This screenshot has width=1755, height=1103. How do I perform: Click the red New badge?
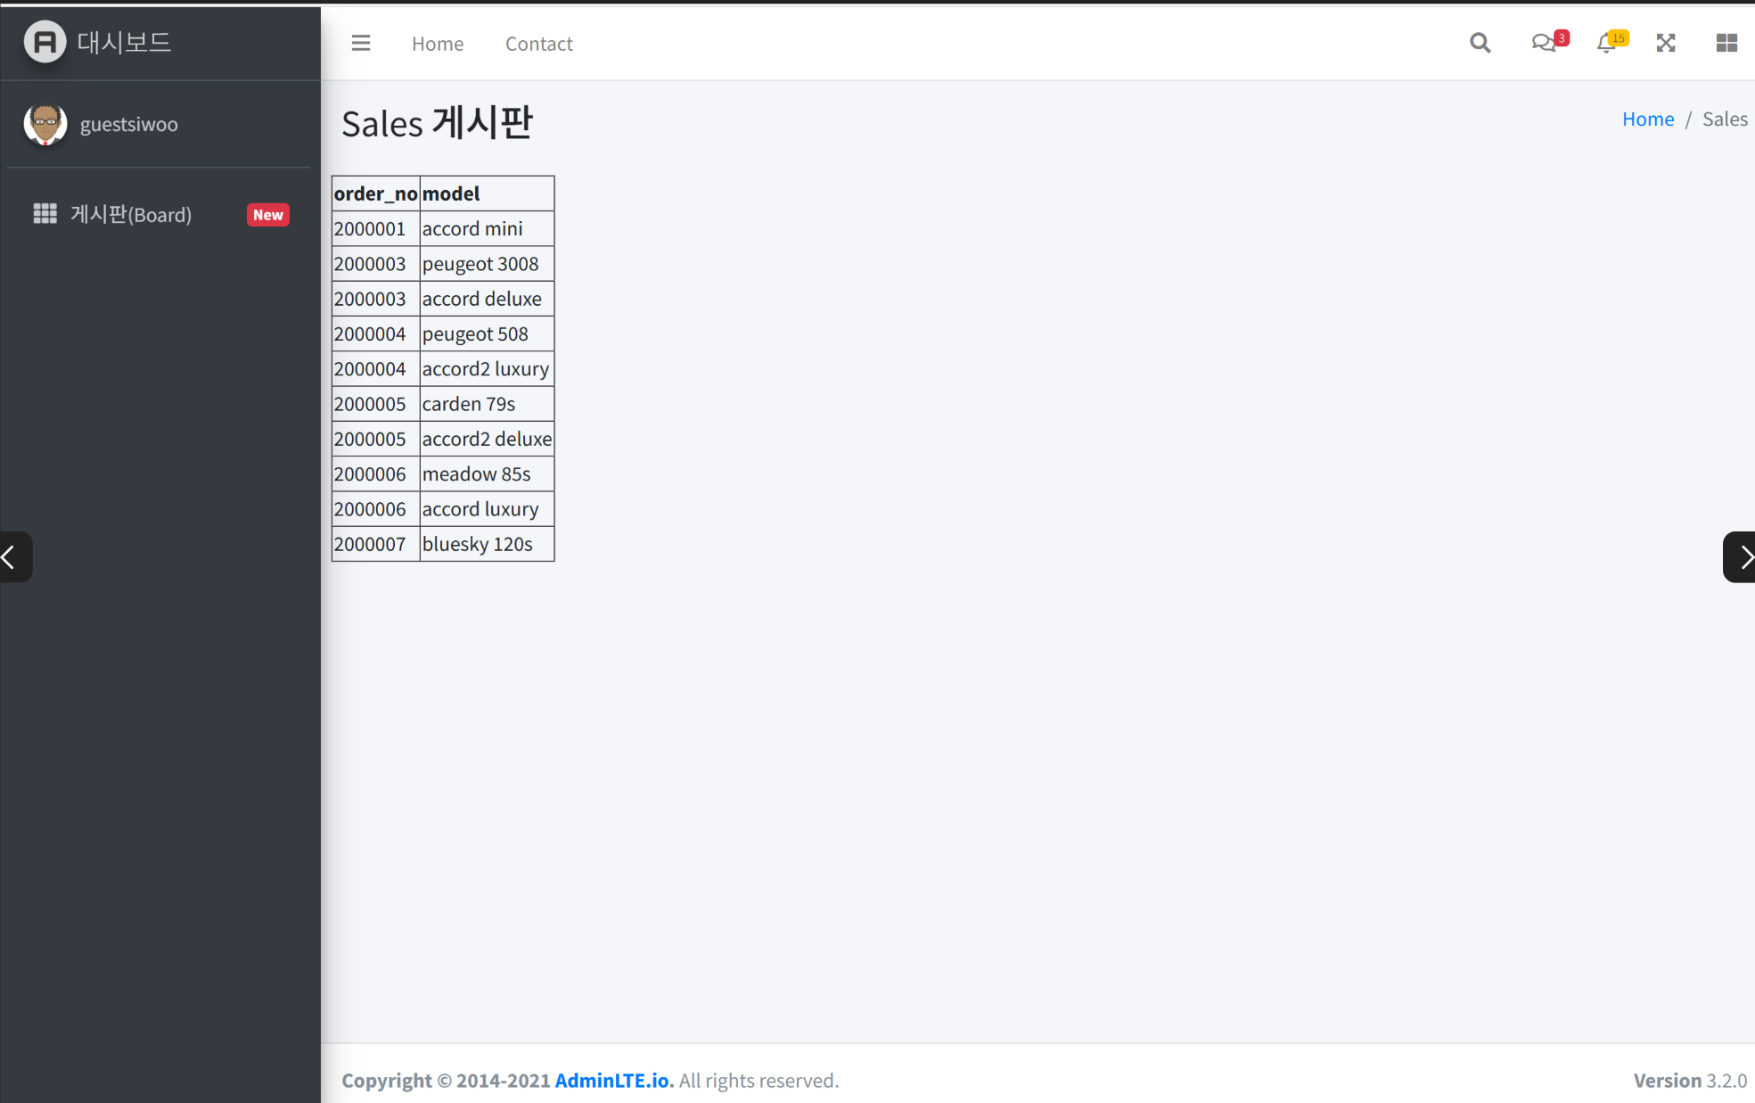[267, 215]
